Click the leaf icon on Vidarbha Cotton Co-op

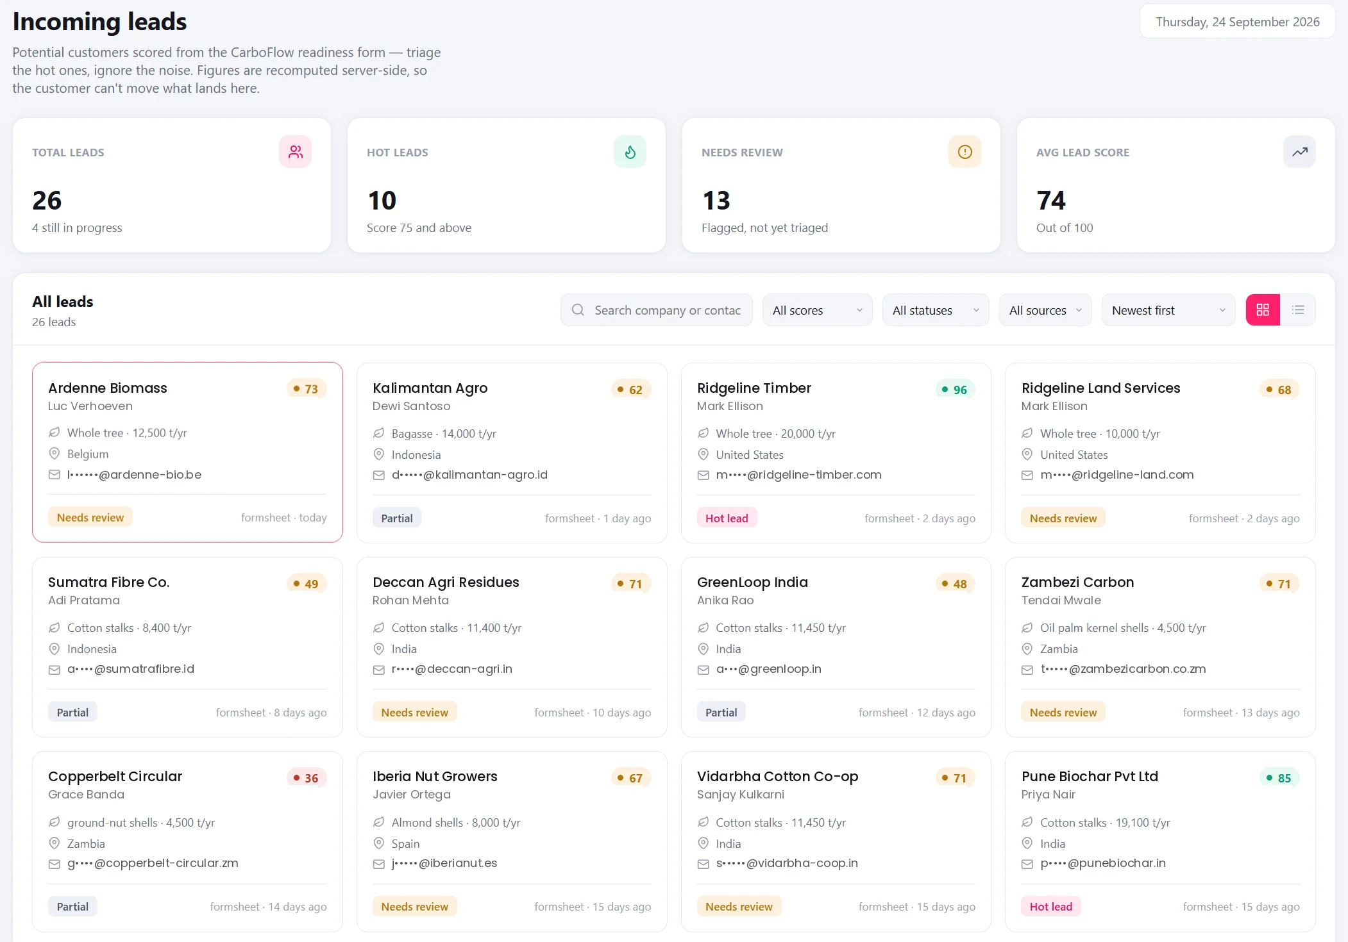[703, 822]
